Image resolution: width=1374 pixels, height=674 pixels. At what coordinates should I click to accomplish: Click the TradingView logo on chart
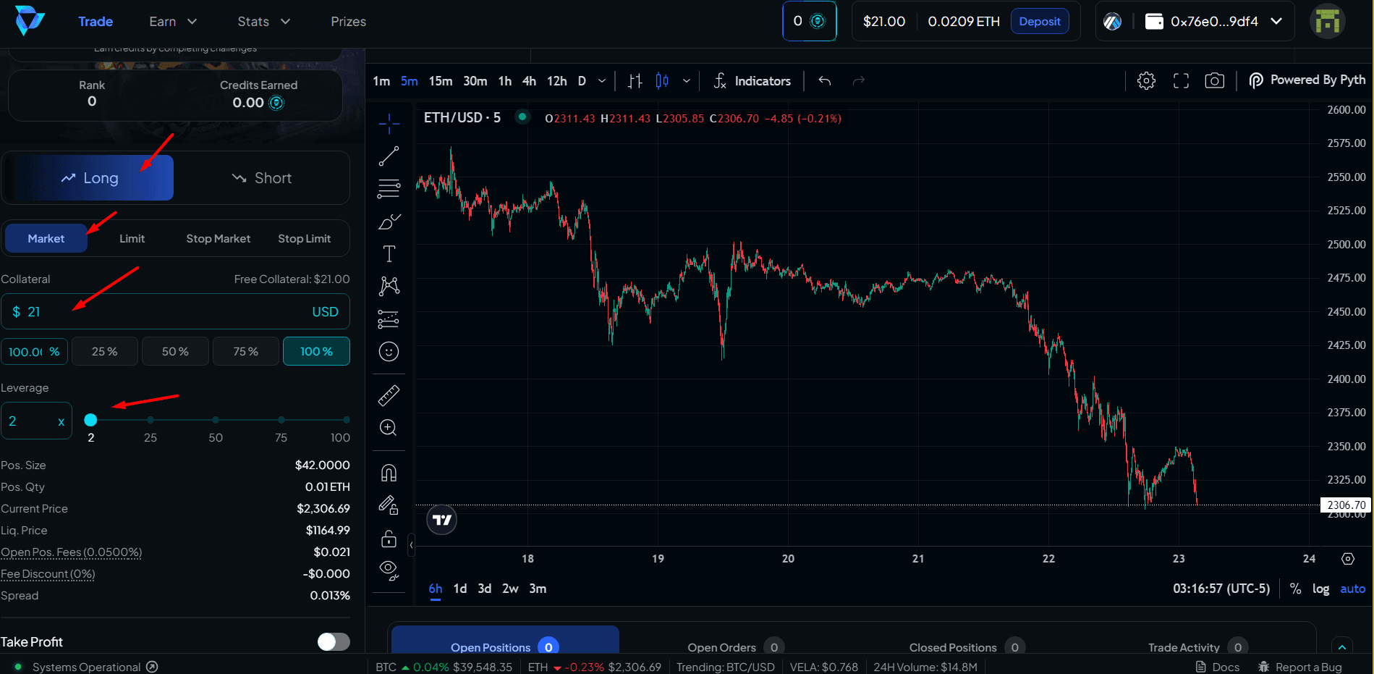tap(442, 520)
